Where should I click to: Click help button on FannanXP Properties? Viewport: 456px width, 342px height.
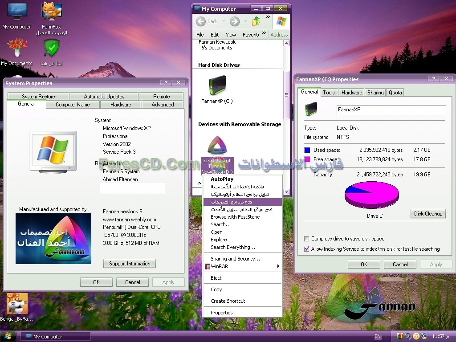pos(433,79)
